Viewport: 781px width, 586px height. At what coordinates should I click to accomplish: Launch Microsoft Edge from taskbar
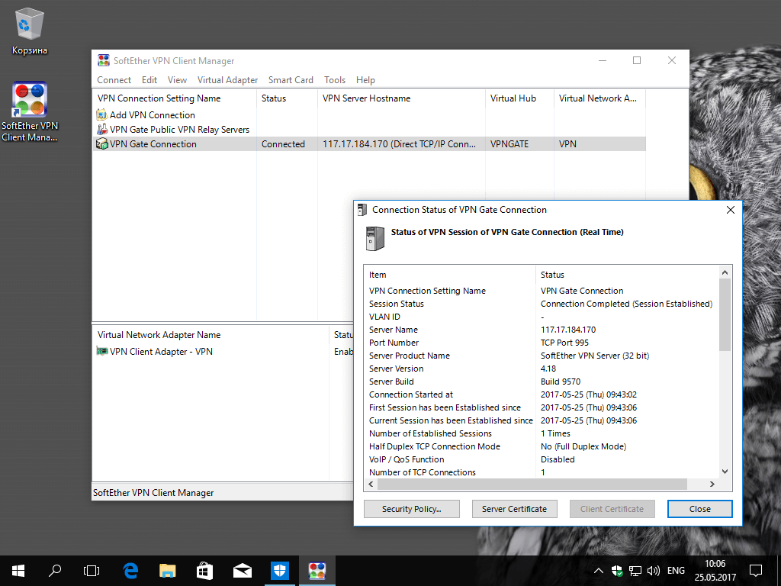click(x=130, y=571)
